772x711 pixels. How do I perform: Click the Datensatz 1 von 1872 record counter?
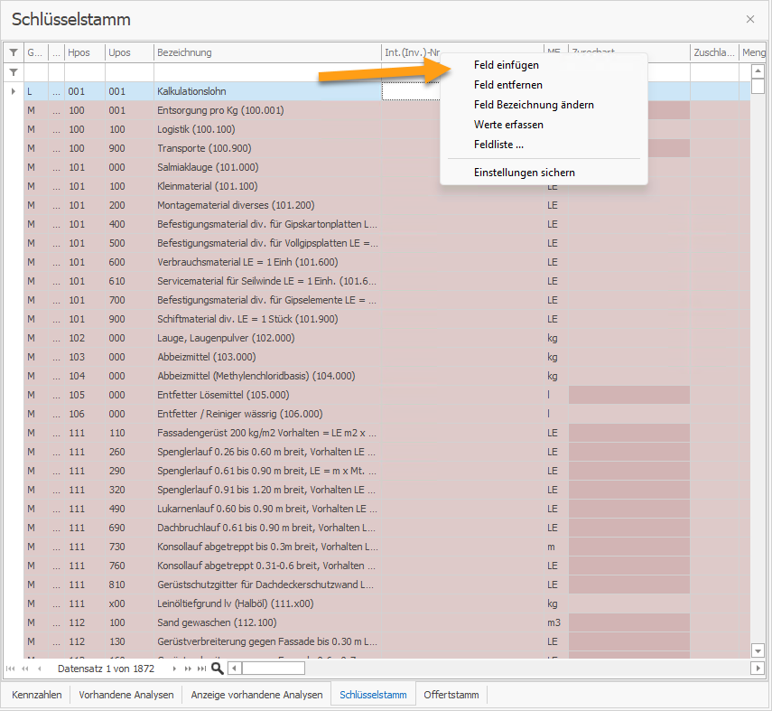click(x=106, y=669)
